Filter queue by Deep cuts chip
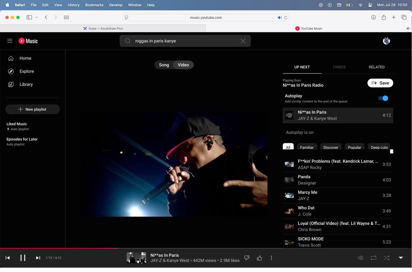412x272 pixels. (379, 147)
